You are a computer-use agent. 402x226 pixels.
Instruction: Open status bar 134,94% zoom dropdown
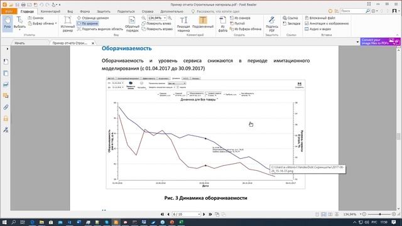coord(361,214)
